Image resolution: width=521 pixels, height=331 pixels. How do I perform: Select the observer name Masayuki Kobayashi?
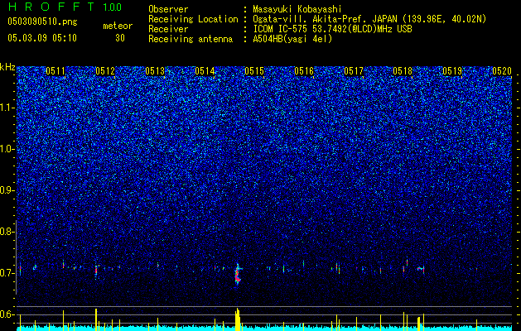click(x=297, y=9)
